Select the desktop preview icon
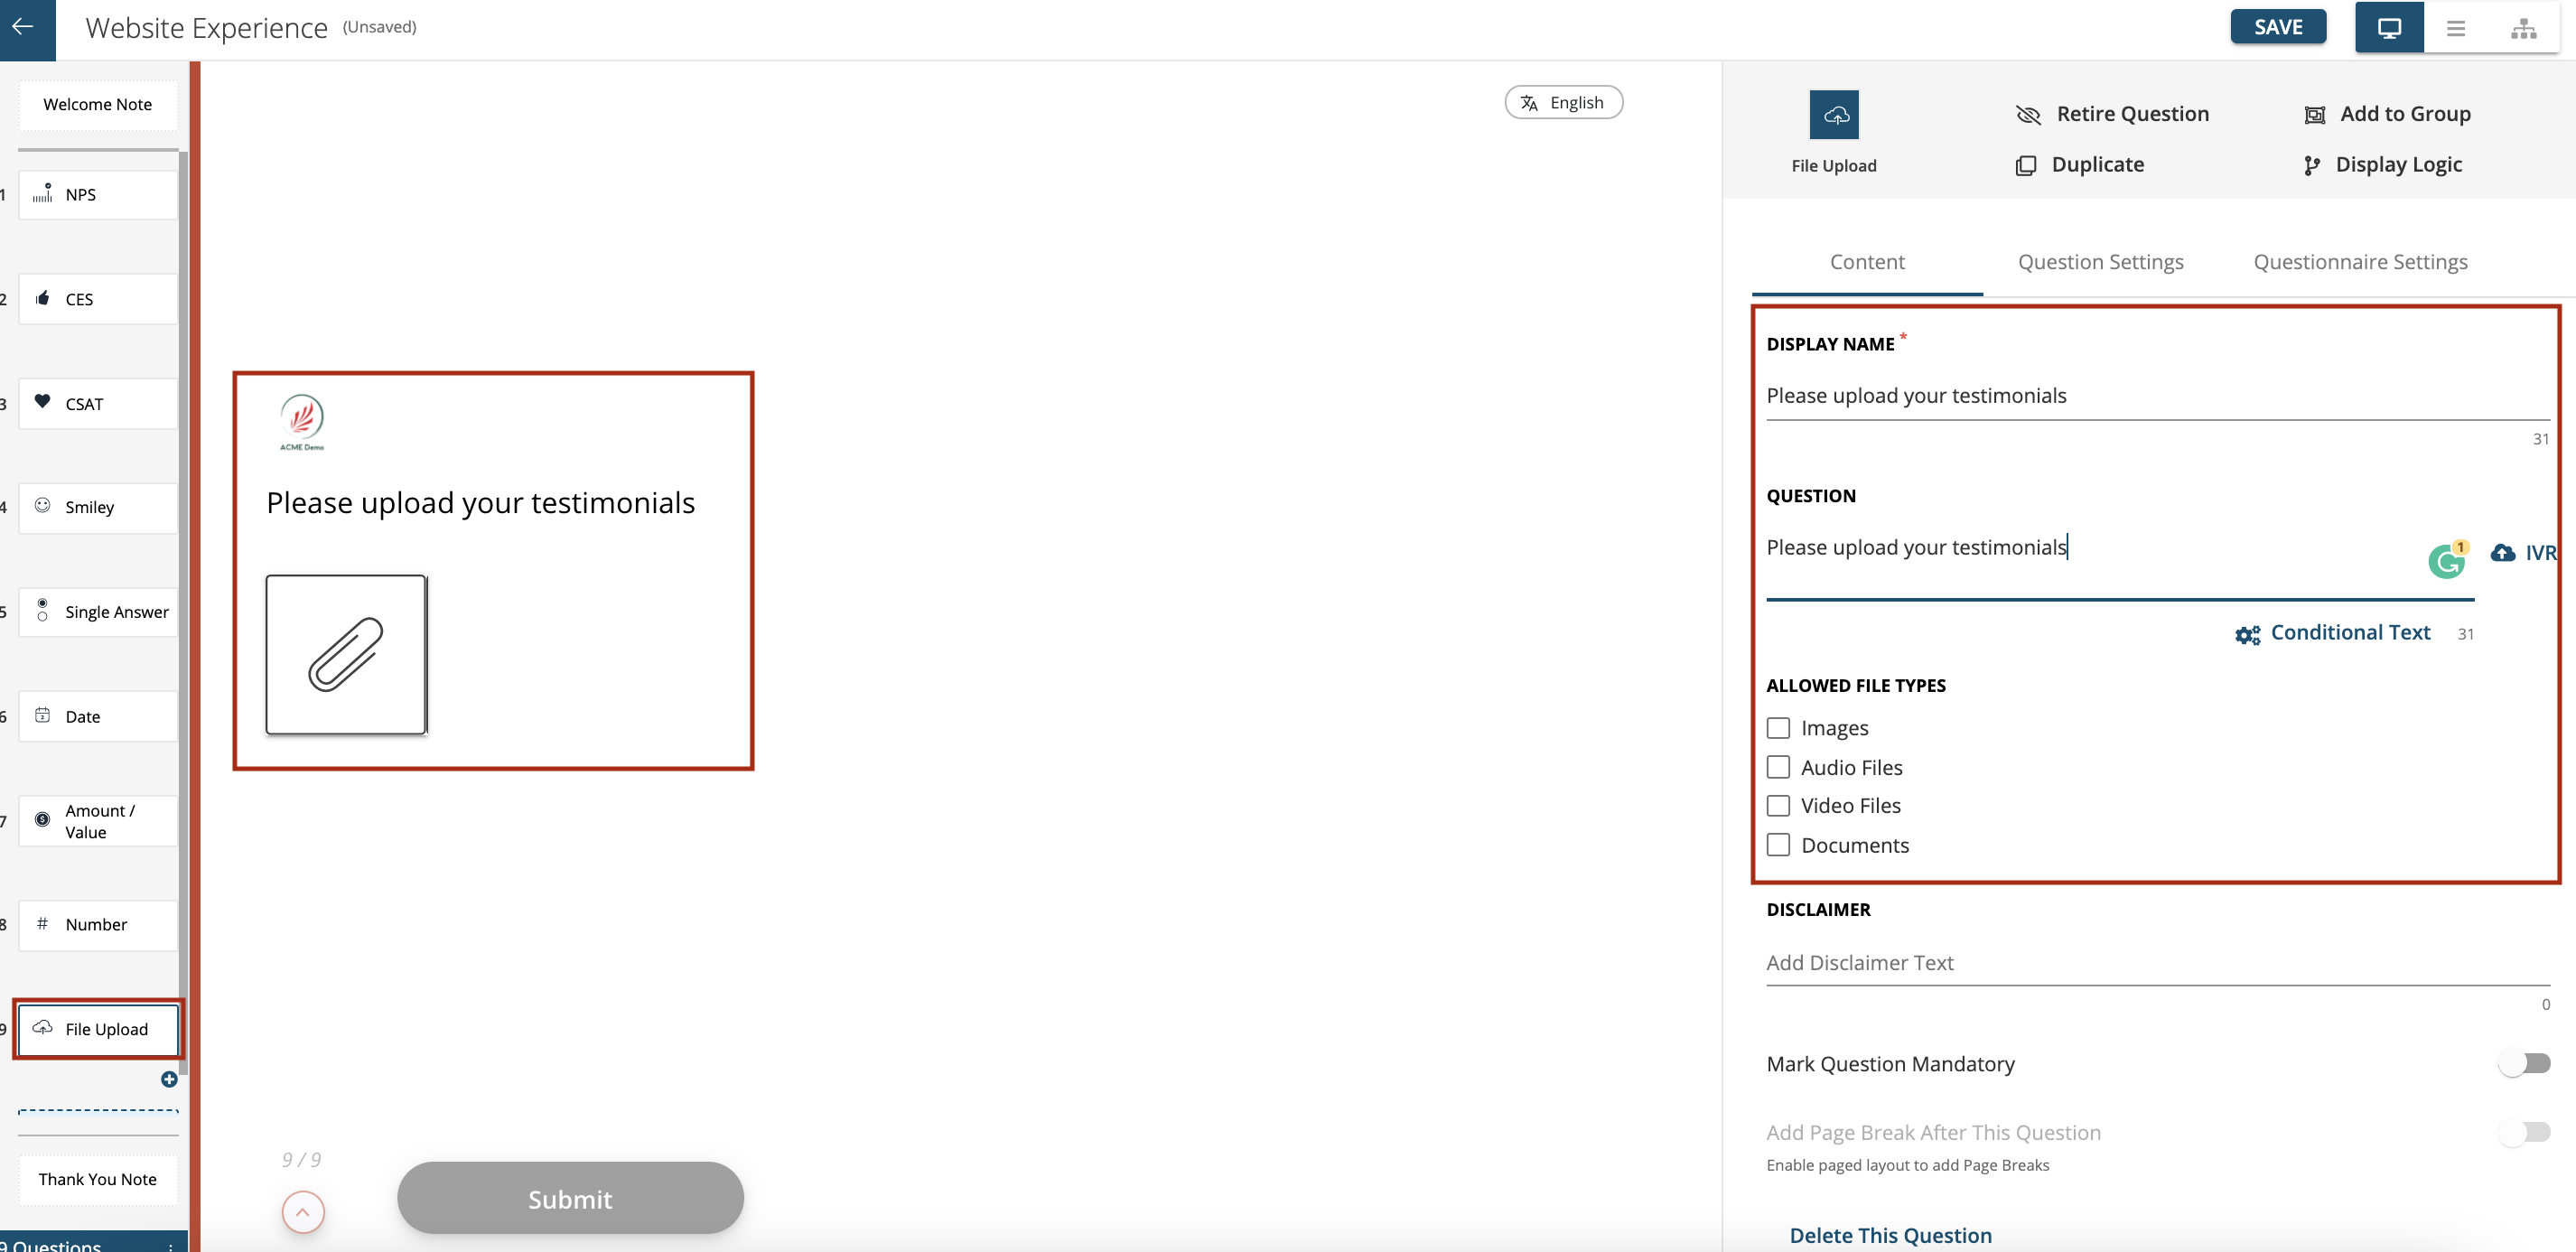This screenshot has height=1252, width=2576. point(2390,26)
